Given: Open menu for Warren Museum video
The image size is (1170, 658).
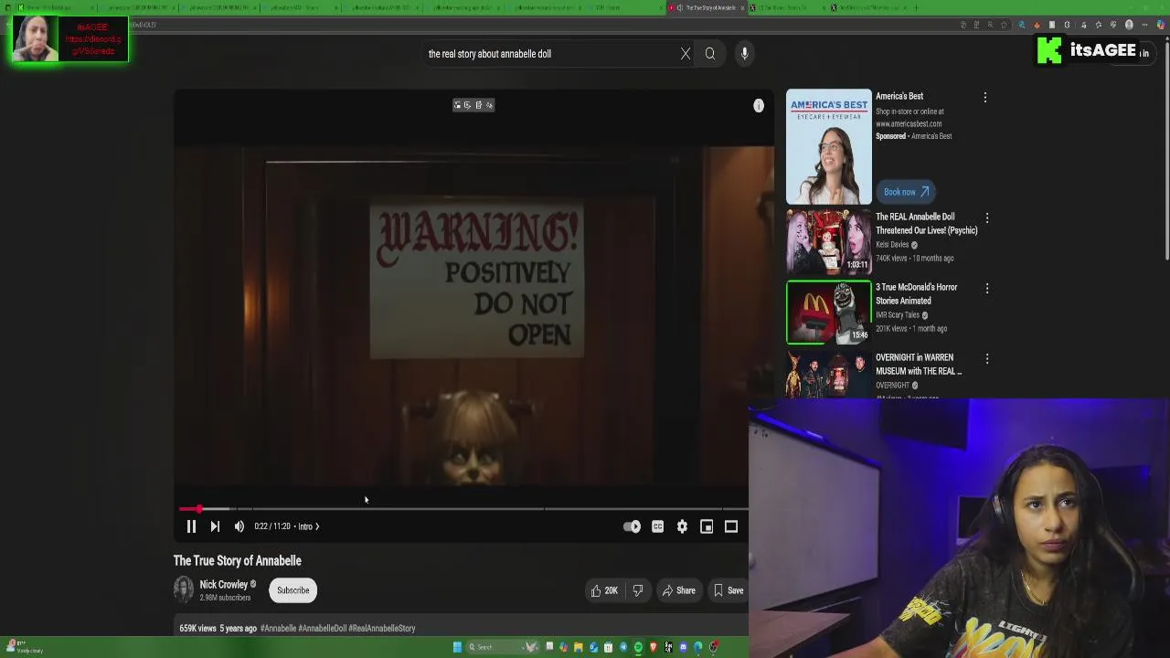Looking at the screenshot, I should (x=987, y=359).
